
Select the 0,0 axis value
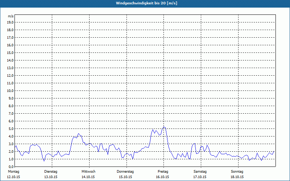(11, 167)
